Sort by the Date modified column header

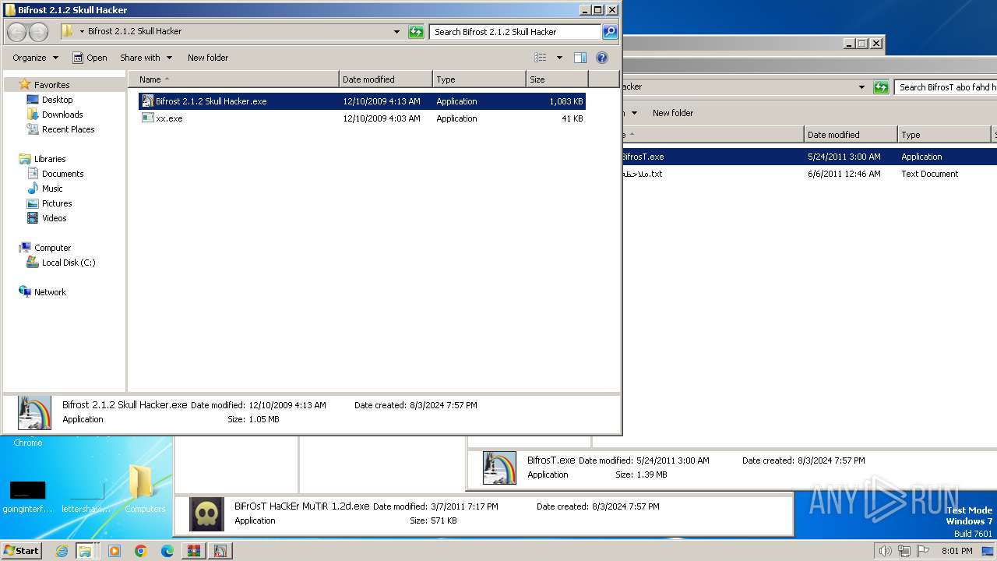pyautogui.click(x=386, y=79)
